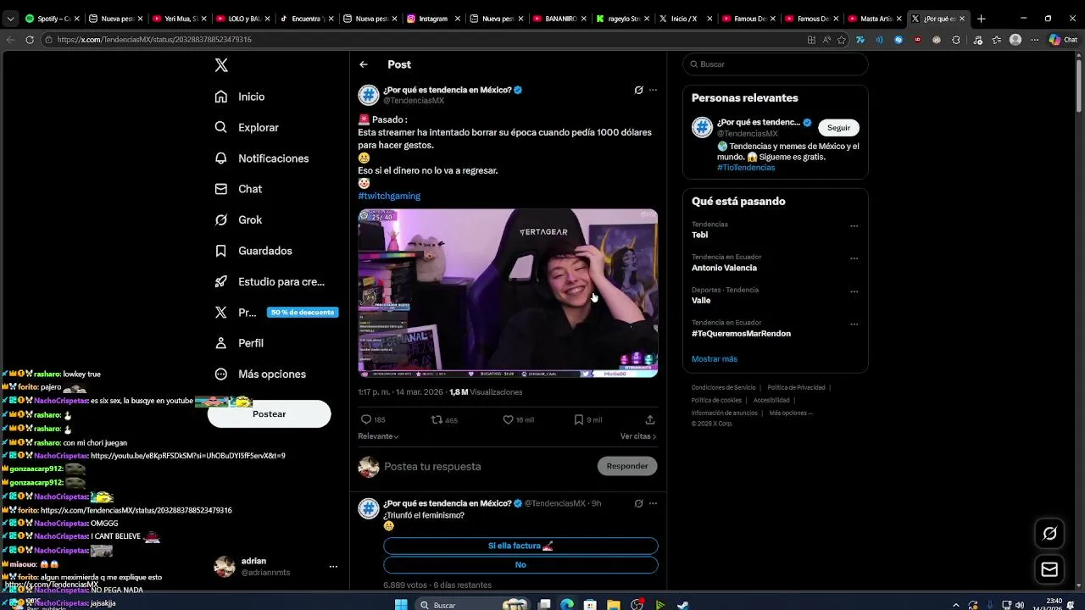Open three-dot menu on poll reply

[x=653, y=503]
